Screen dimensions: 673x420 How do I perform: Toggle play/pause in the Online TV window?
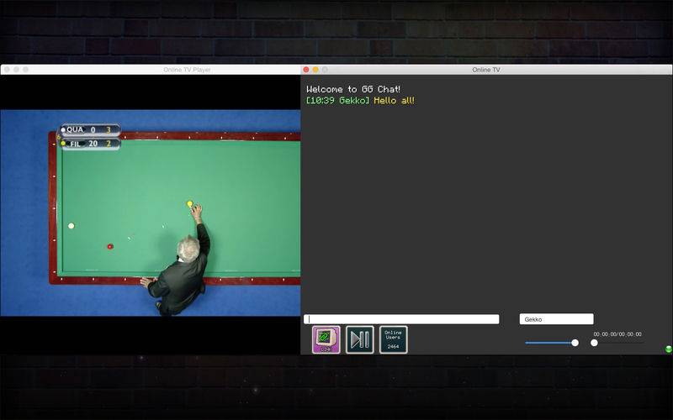tap(360, 340)
